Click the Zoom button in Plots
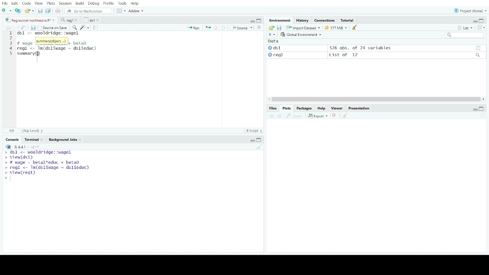 [295, 116]
